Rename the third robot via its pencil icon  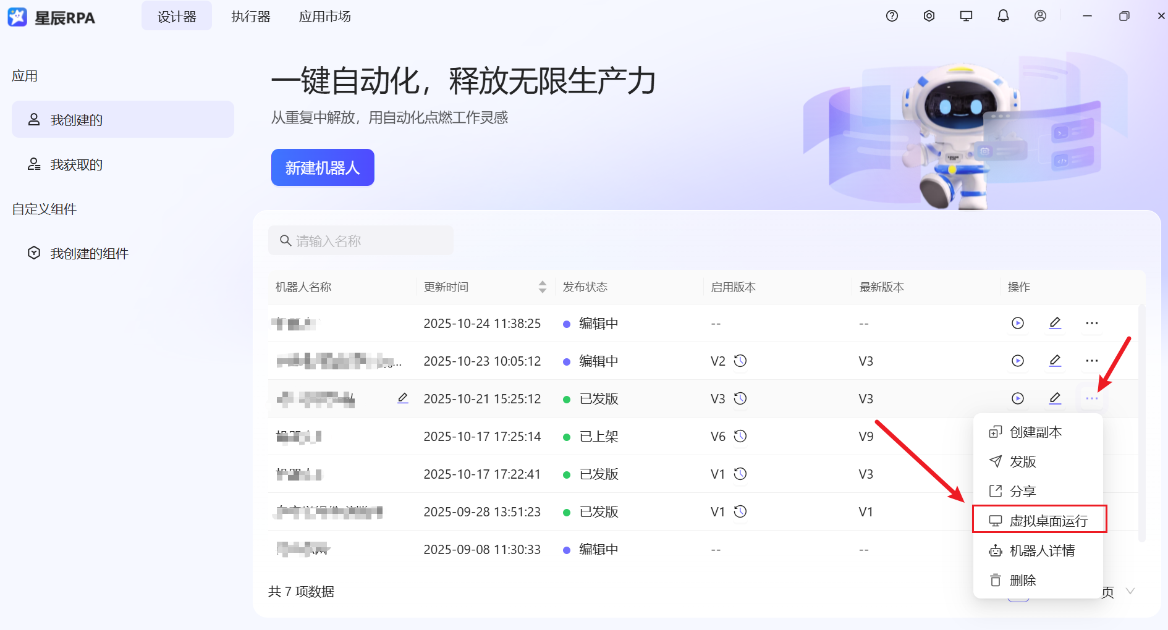tap(402, 398)
